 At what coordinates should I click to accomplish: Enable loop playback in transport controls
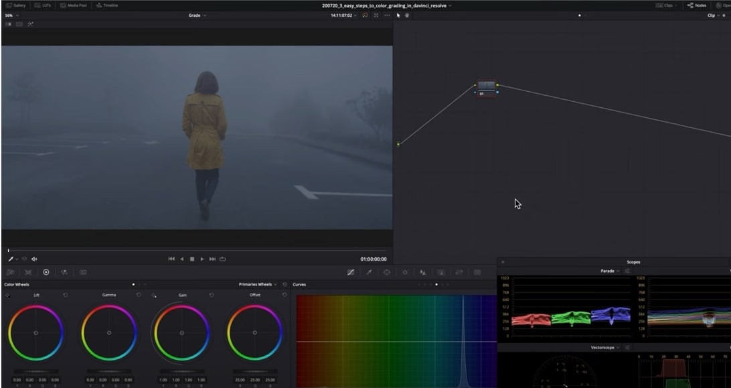pos(222,259)
